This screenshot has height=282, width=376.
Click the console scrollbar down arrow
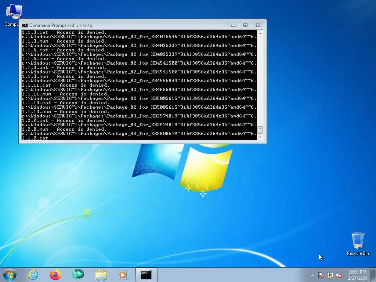coord(260,137)
